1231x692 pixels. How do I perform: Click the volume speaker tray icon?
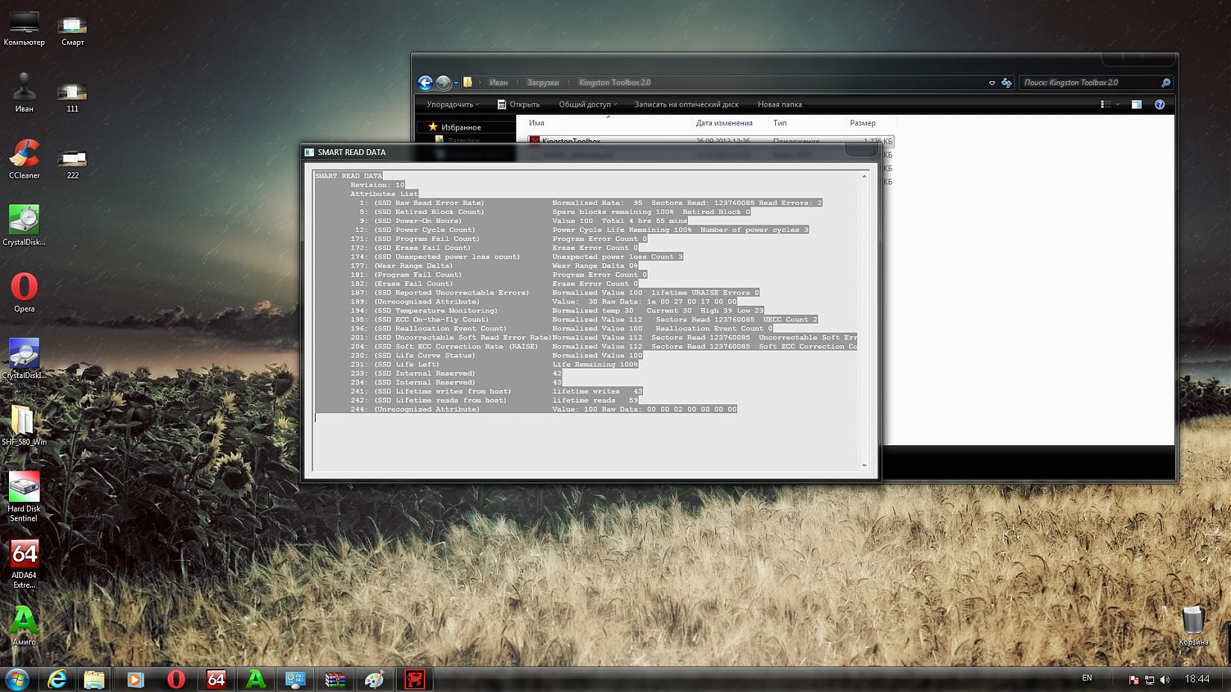click(x=1165, y=679)
